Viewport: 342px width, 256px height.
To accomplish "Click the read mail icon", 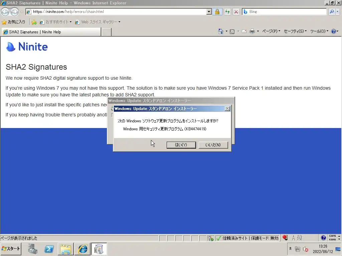I will pyautogui.click(x=244, y=32).
